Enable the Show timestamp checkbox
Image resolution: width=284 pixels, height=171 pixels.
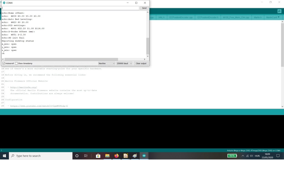pyautogui.click(x=16, y=63)
